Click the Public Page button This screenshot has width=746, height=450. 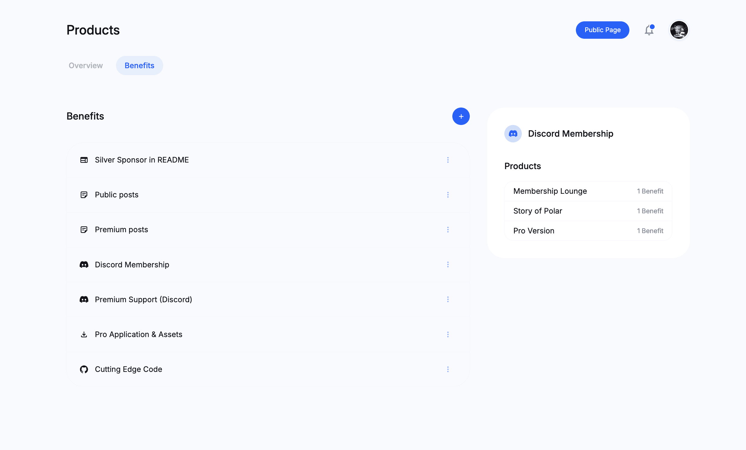click(602, 30)
